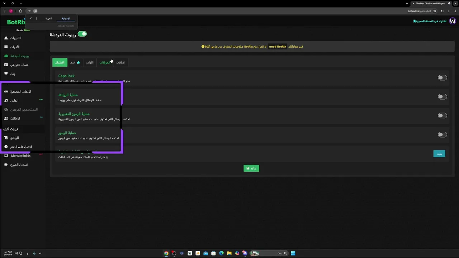Click the BotRix logo

[x=16, y=22]
